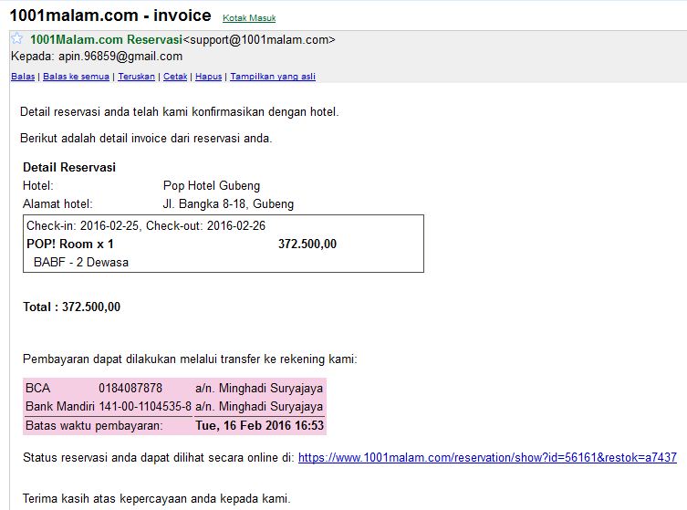This screenshot has height=510, width=687.
Task: Select the Pembayaran dapat dilakukan sentence
Action: pos(190,359)
